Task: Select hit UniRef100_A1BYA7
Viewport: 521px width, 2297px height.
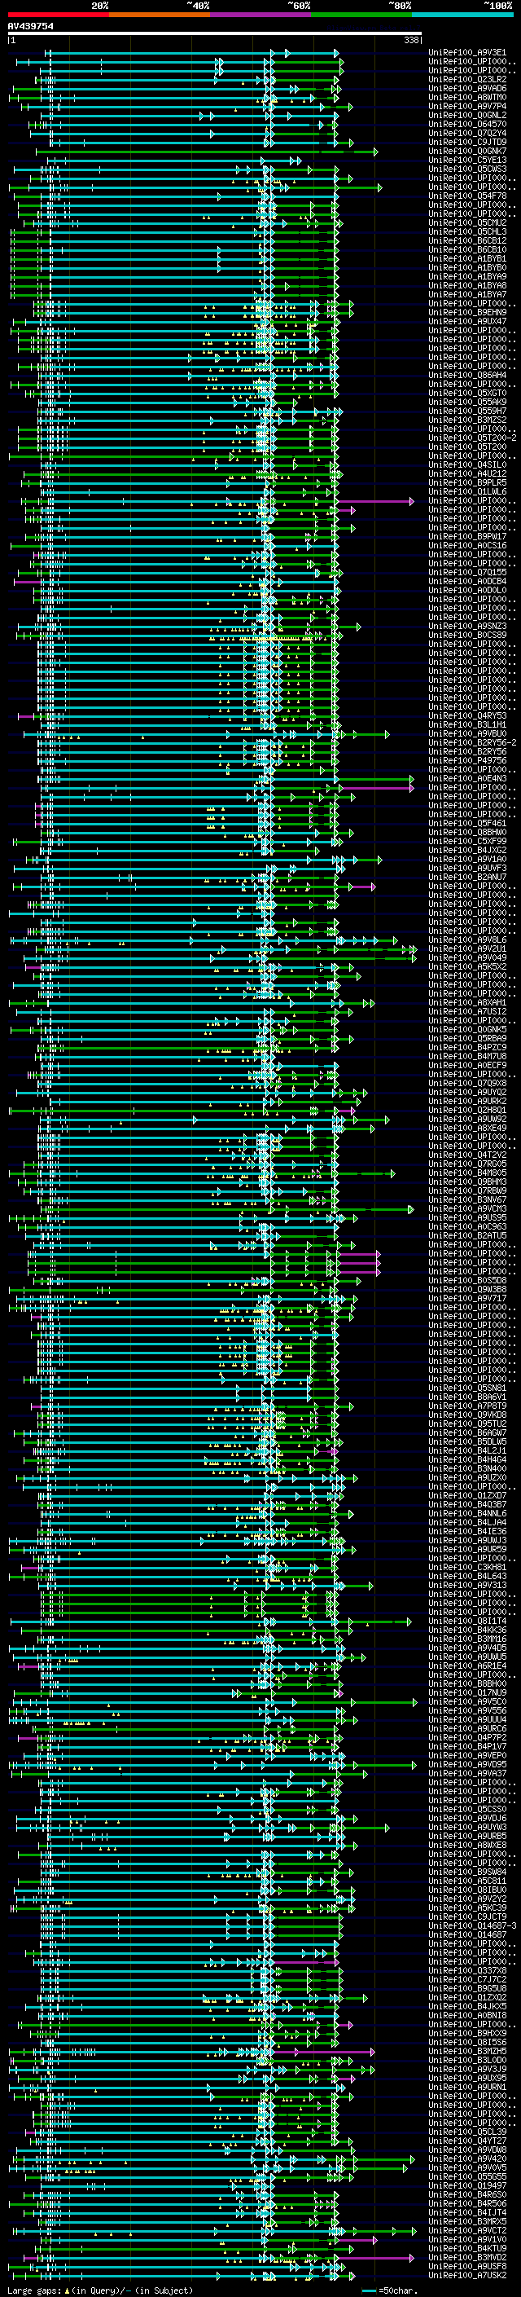Action: [x=467, y=294]
